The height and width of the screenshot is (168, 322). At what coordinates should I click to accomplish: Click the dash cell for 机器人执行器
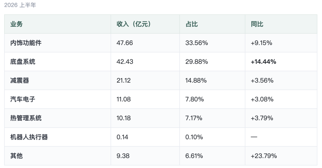pyautogui.click(x=254, y=137)
